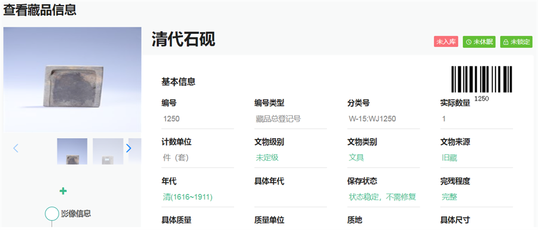
Task: Click the barcode image for 1250
Action: coord(482,79)
